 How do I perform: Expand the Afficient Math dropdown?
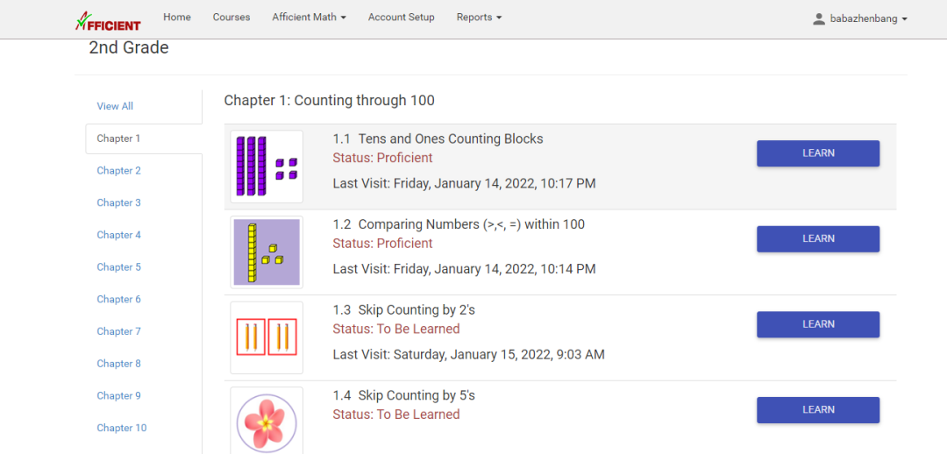click(x=310, y=17)
